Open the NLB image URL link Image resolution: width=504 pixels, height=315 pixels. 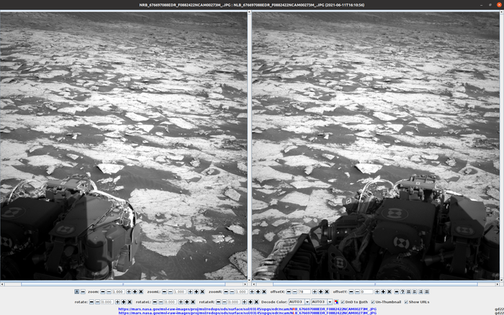(248, 313)
